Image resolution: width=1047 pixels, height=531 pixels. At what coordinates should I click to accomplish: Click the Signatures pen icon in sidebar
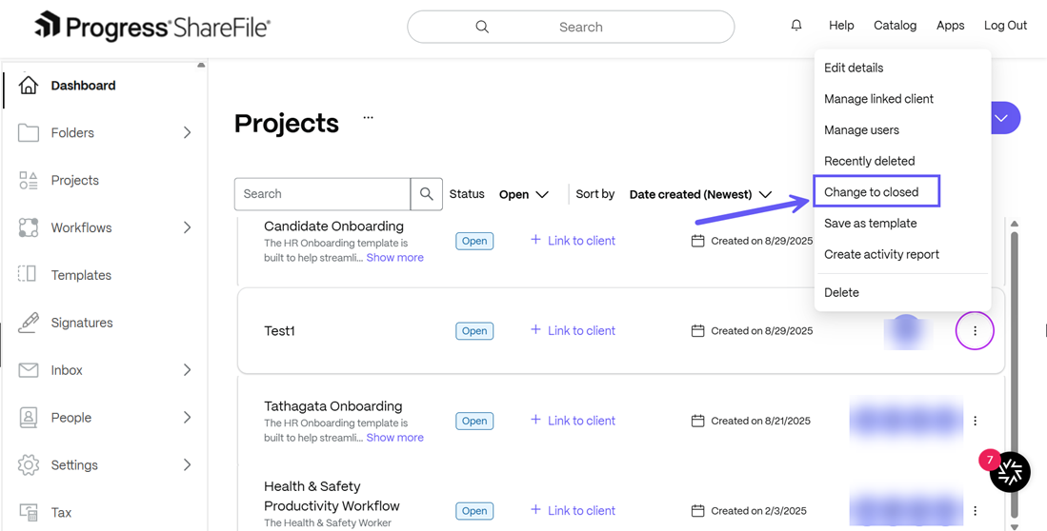[29, 323]
